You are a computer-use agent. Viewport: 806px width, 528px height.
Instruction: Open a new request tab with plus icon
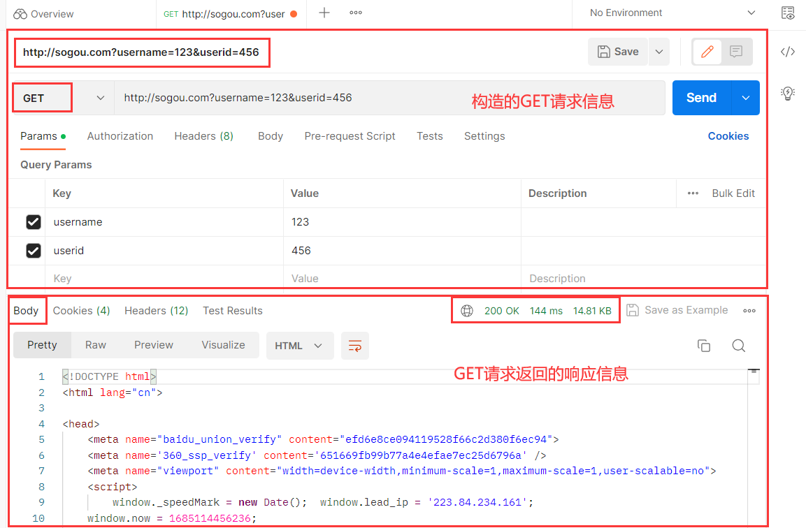324,13
